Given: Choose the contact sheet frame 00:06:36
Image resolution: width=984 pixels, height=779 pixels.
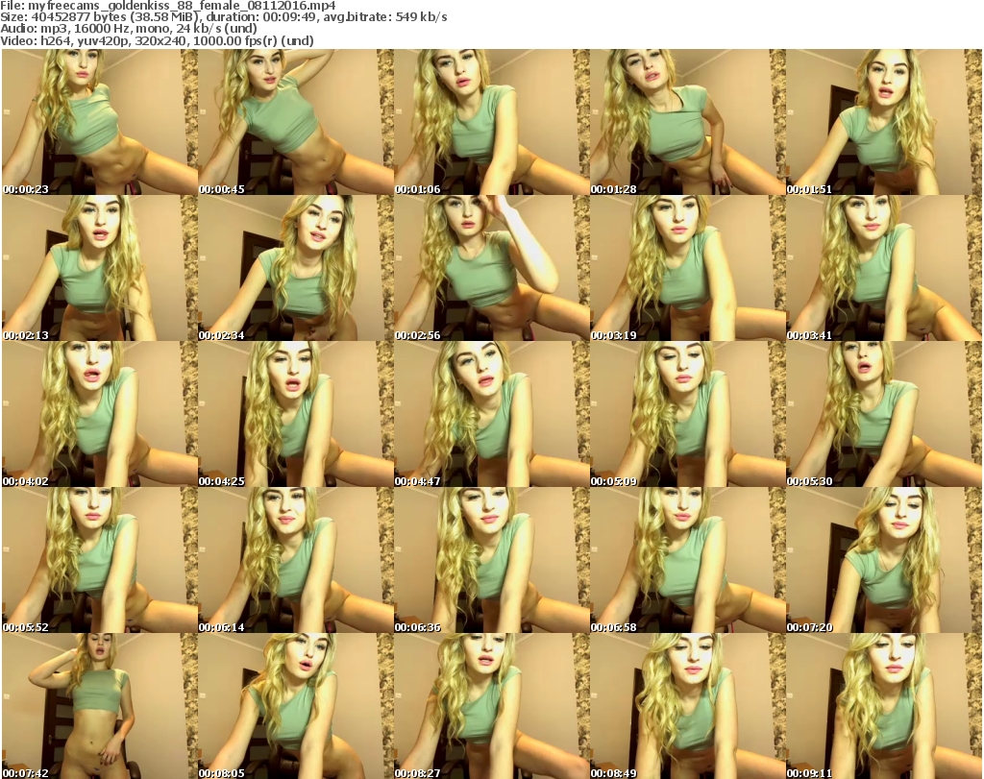Looking at the screenshot, I should (x=491, y=560).
